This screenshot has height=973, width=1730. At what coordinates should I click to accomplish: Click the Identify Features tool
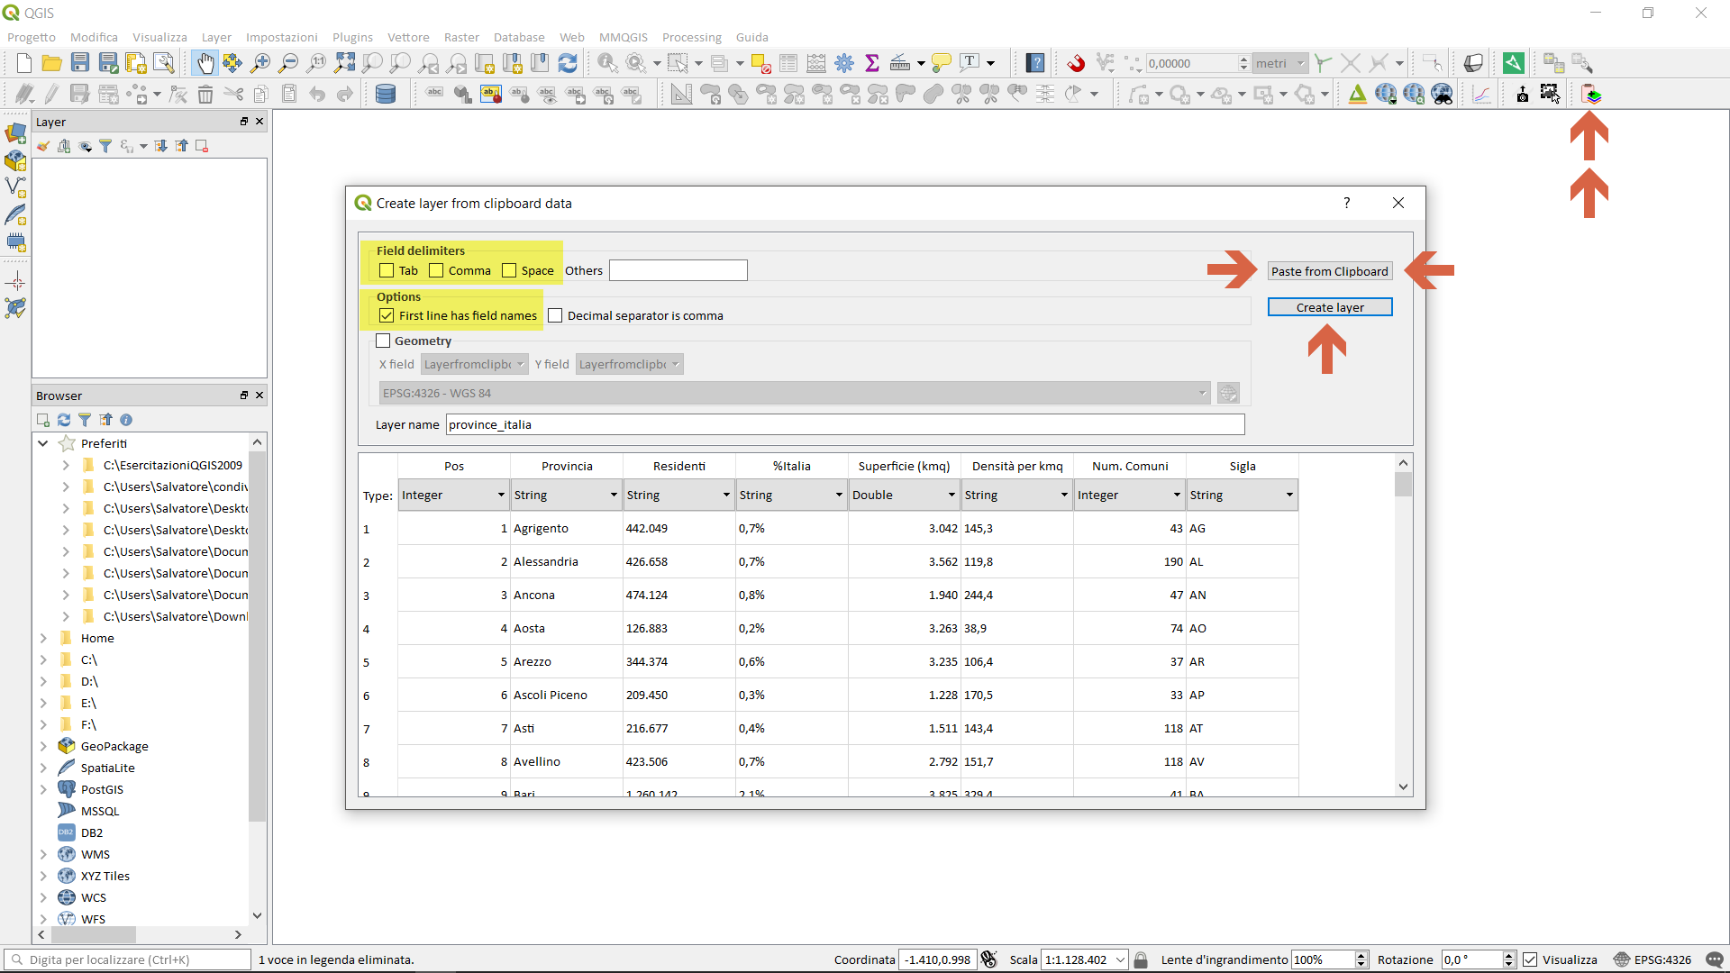pyautogui.click(x=607, y=63)
